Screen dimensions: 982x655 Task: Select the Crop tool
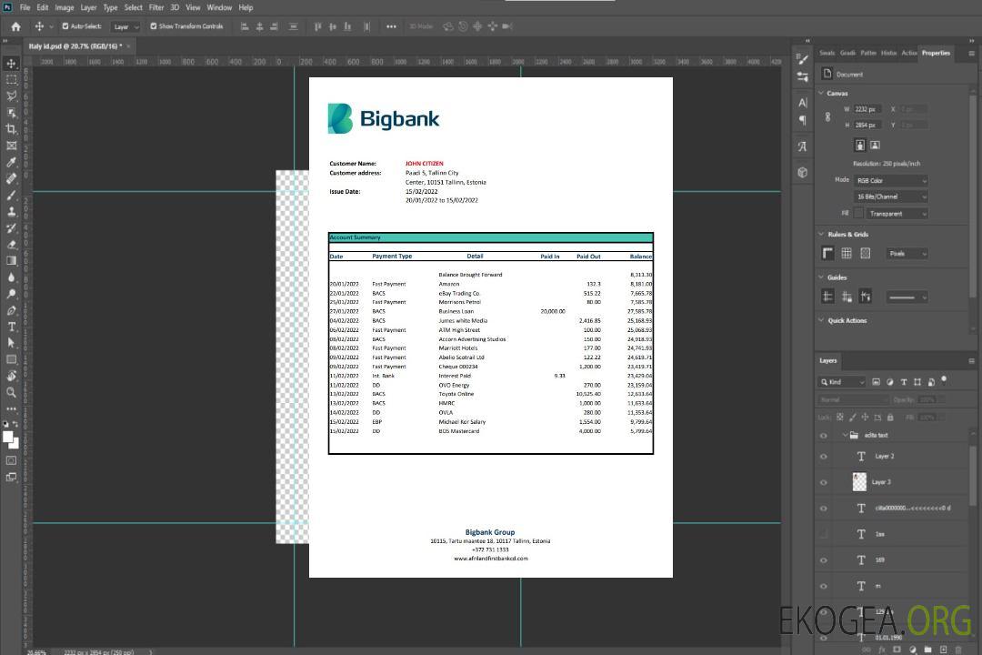(11, 129)
